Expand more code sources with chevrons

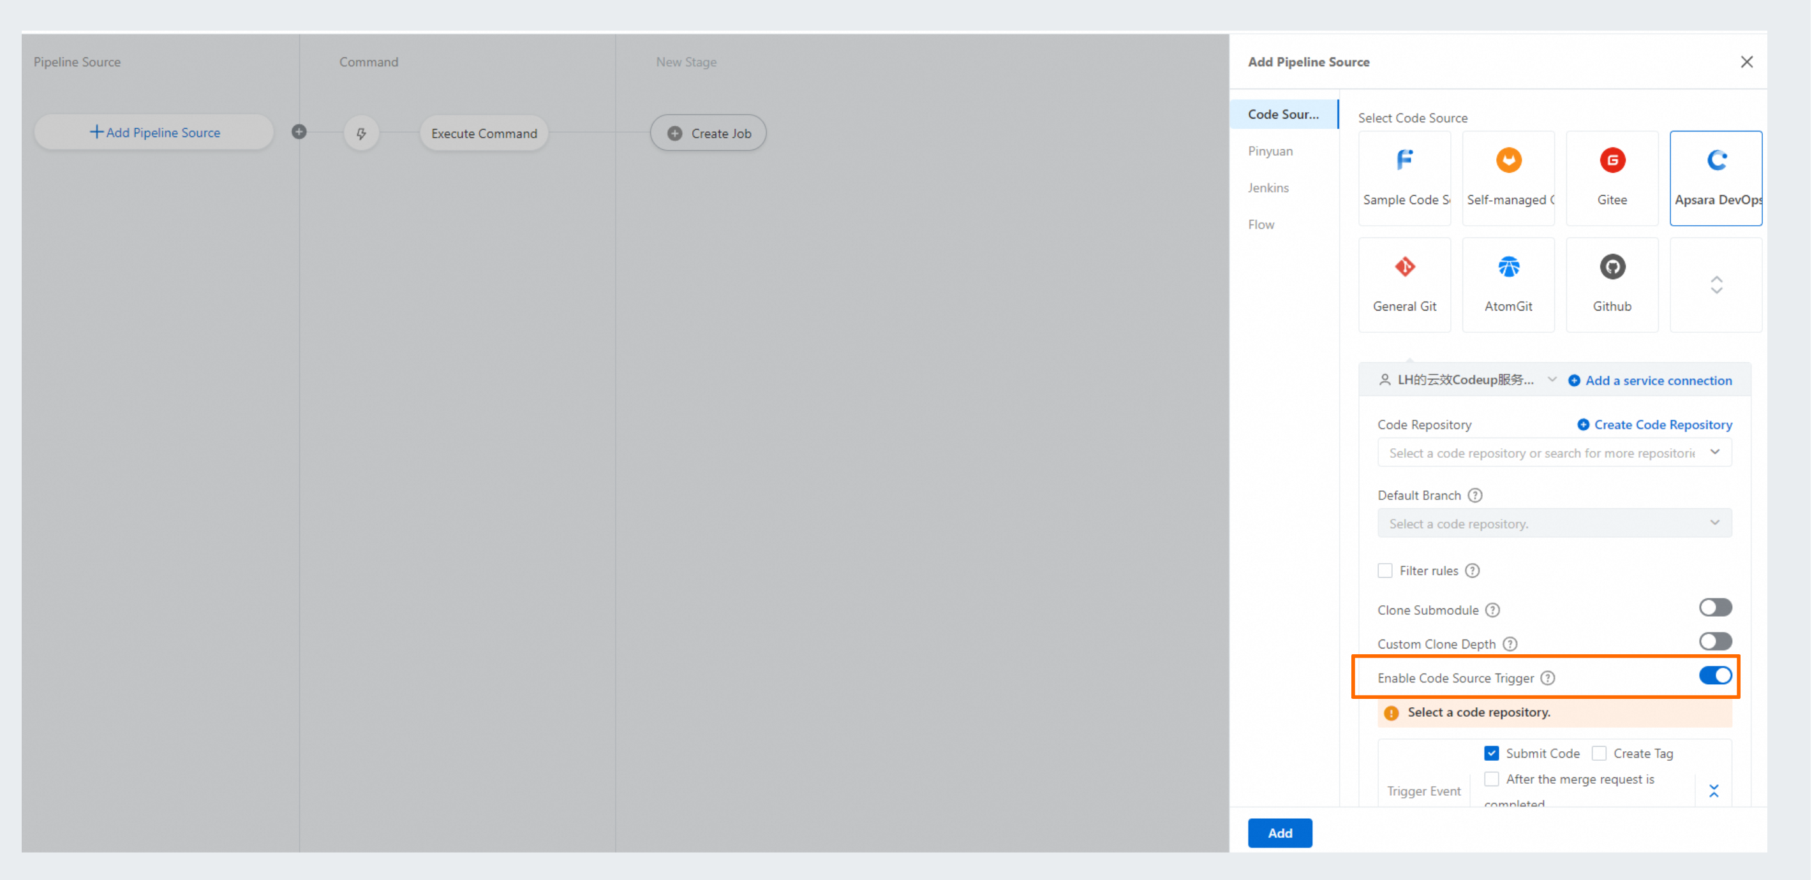pos(1716,284)
